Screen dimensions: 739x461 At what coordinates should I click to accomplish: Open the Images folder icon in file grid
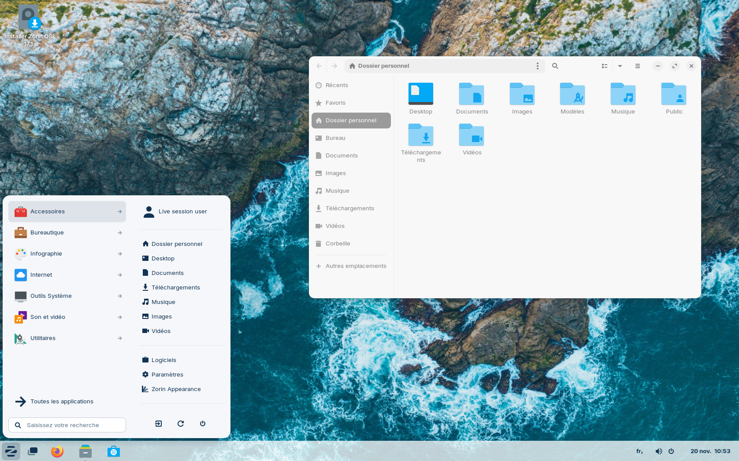click(x=522, y=99)
